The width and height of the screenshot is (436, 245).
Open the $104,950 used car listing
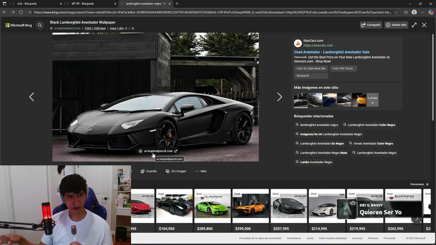[174, 211]
